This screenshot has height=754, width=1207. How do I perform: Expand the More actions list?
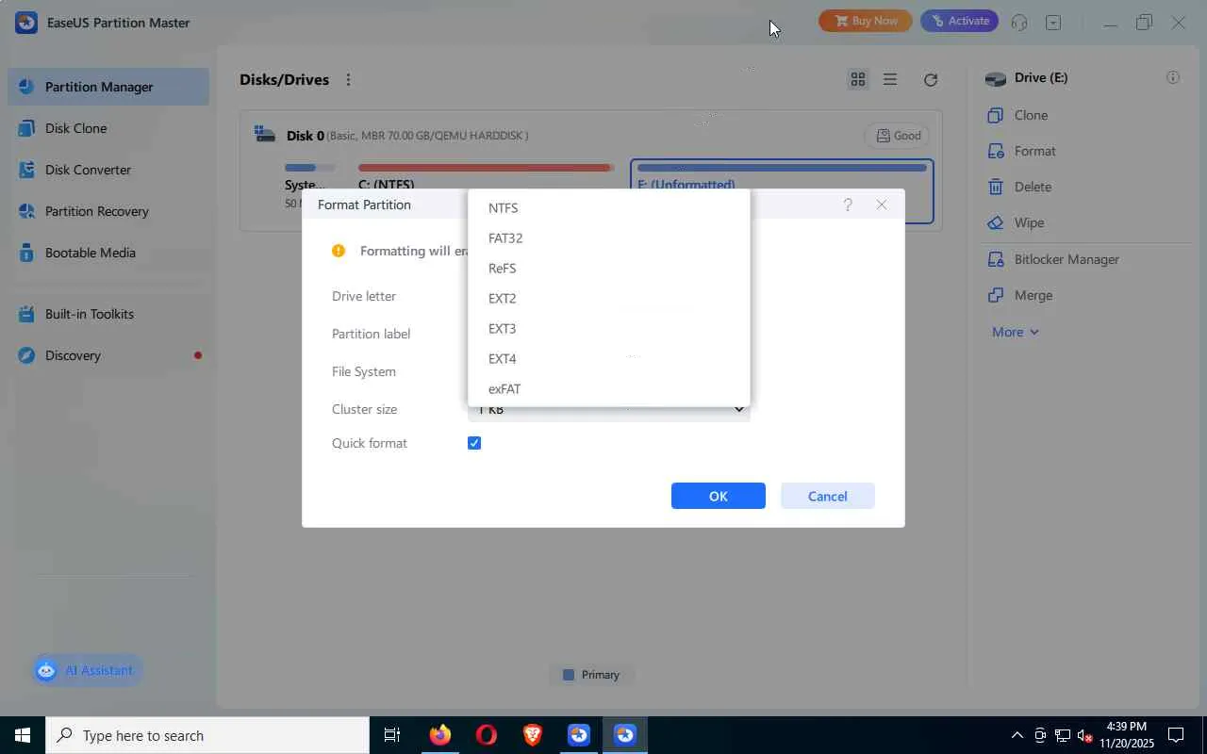point(1016,332)
